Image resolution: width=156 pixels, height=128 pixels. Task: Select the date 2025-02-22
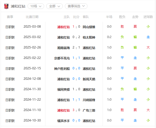32,58
